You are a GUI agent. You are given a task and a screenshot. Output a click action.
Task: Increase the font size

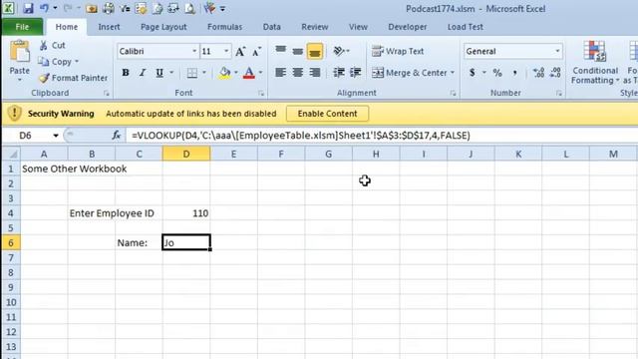(240, 51)
